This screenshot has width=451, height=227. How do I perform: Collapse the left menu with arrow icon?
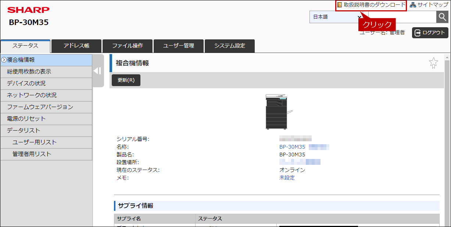[97, 71]
